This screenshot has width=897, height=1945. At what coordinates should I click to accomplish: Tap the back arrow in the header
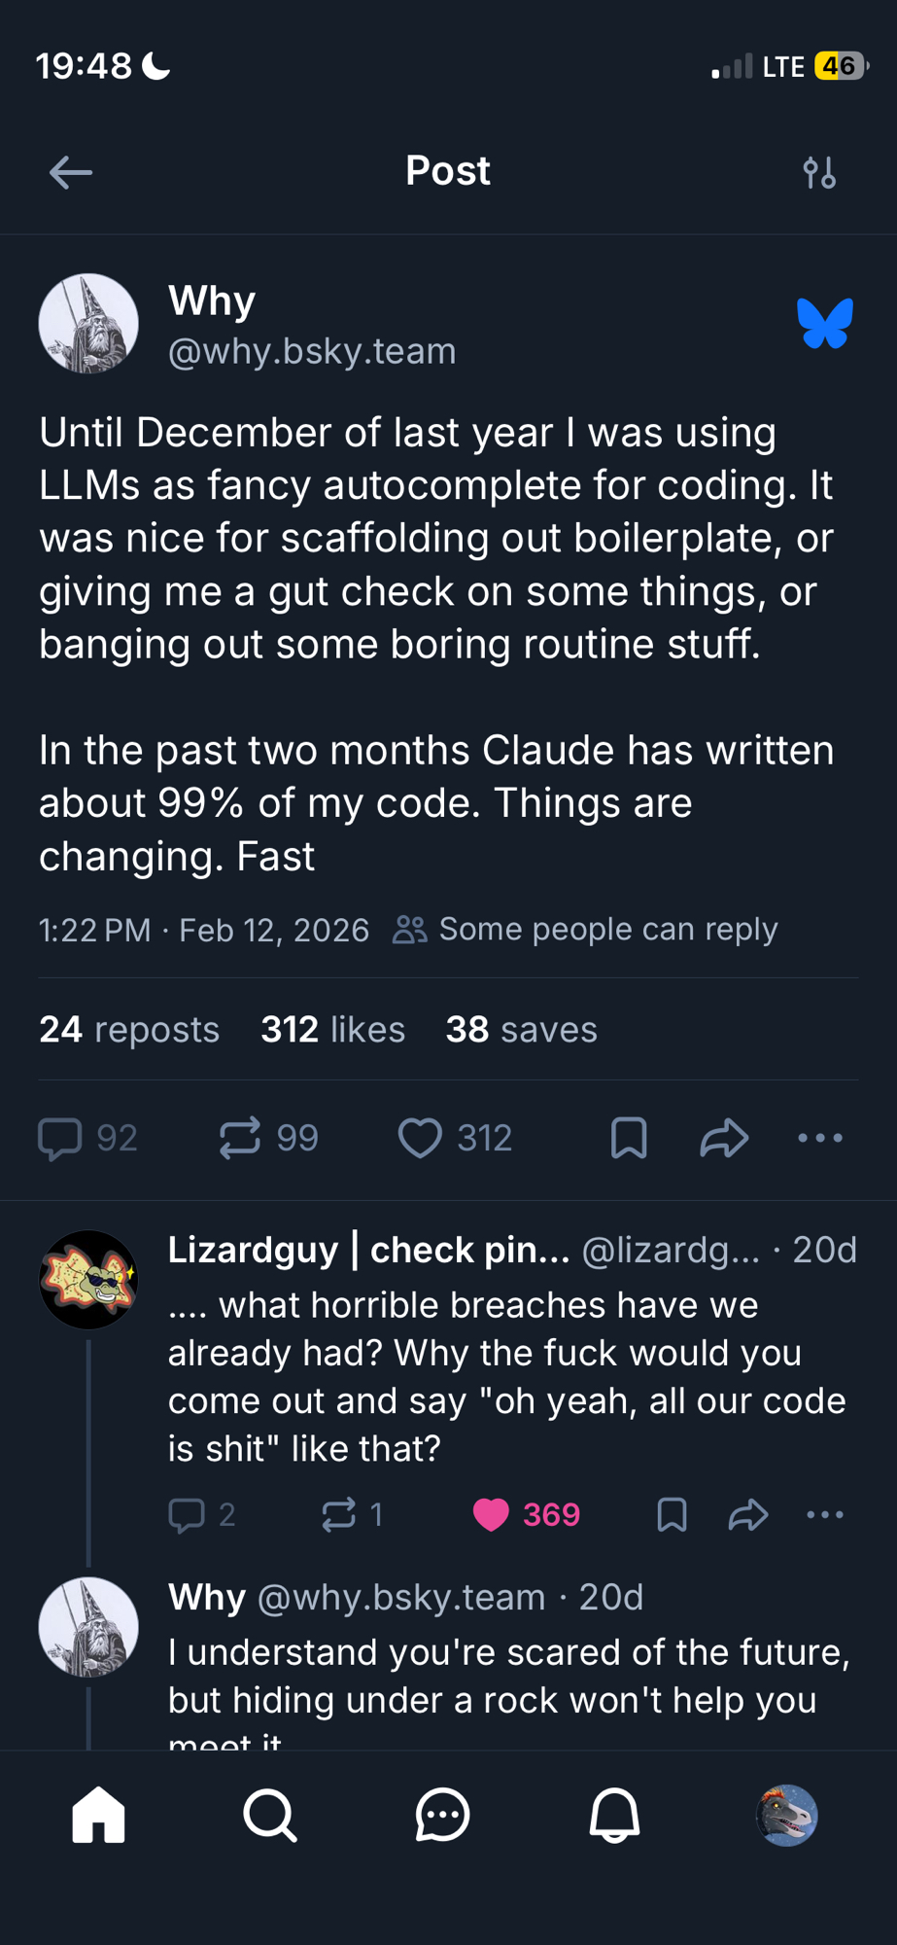coord(70,173)
